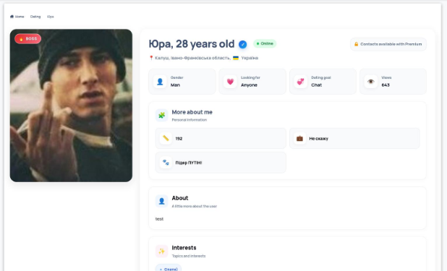
Task: Click the sparkles icon beside Interests
Action: pos(161,251)
